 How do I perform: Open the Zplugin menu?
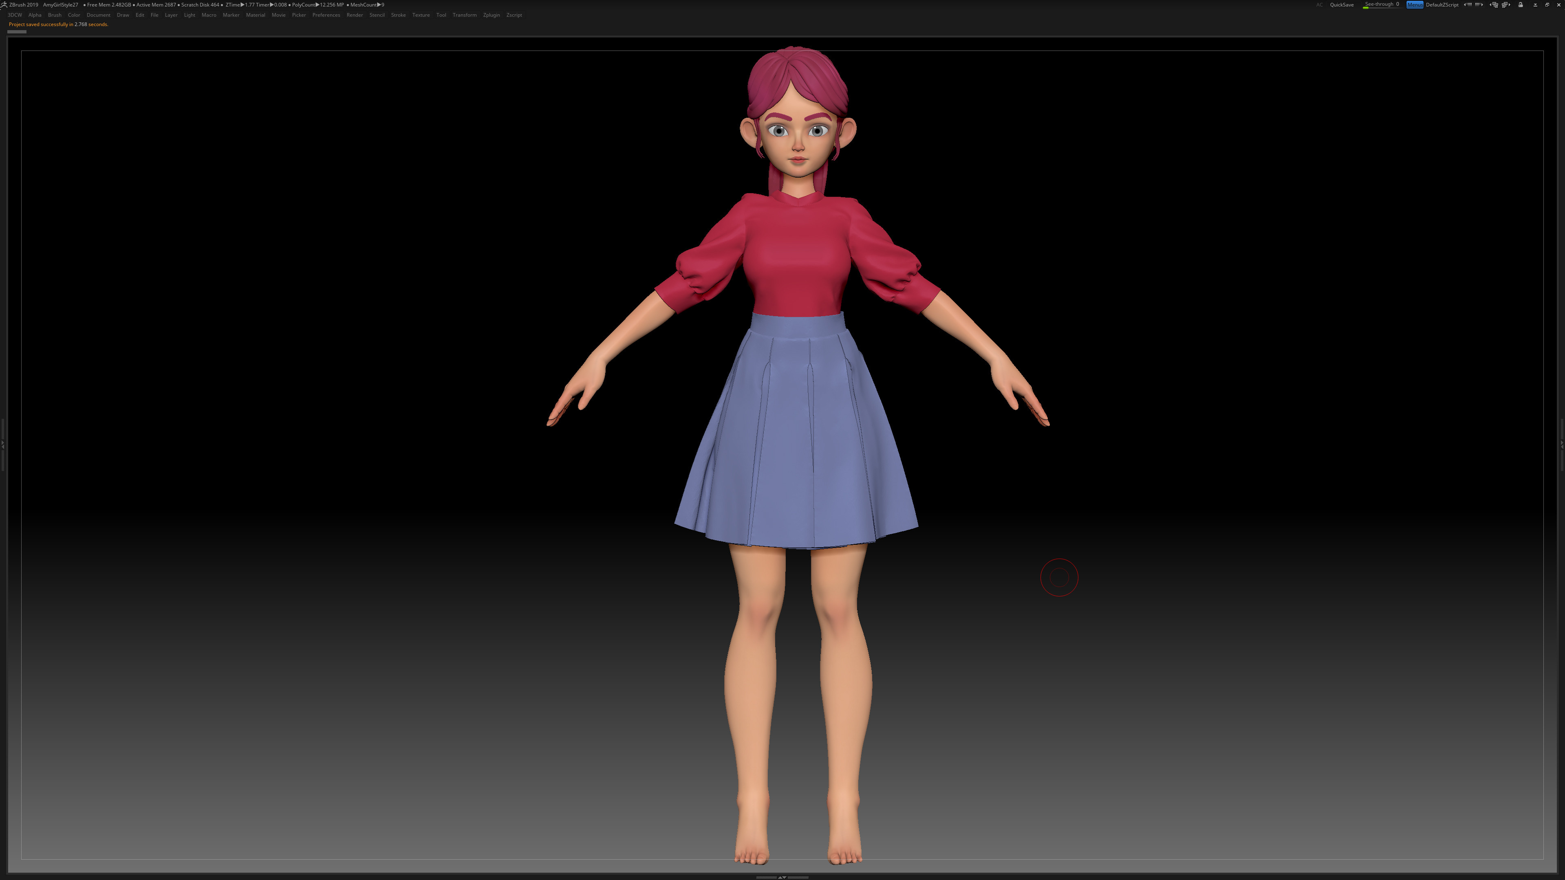492,15
